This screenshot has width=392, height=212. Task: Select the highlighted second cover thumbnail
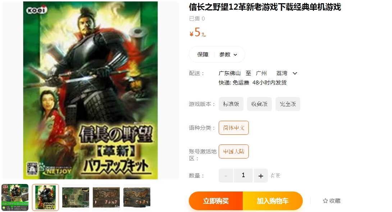(x=46, y=197)
